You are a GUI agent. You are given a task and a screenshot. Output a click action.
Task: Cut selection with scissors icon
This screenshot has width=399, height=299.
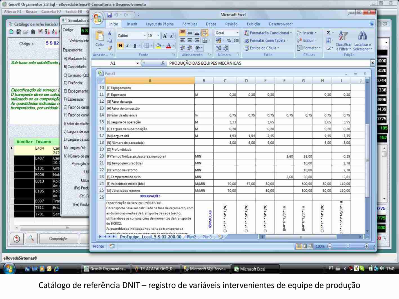[x=110, y=33]
